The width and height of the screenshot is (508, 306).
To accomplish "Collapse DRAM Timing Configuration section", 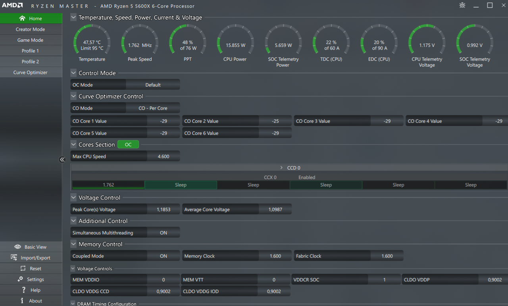I will pos(73,304).
